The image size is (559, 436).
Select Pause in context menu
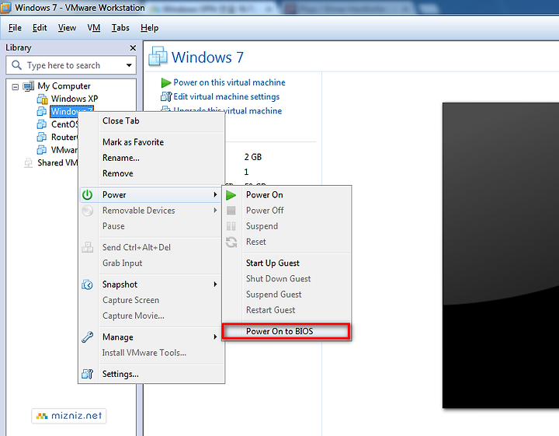(x=151, y=226)
